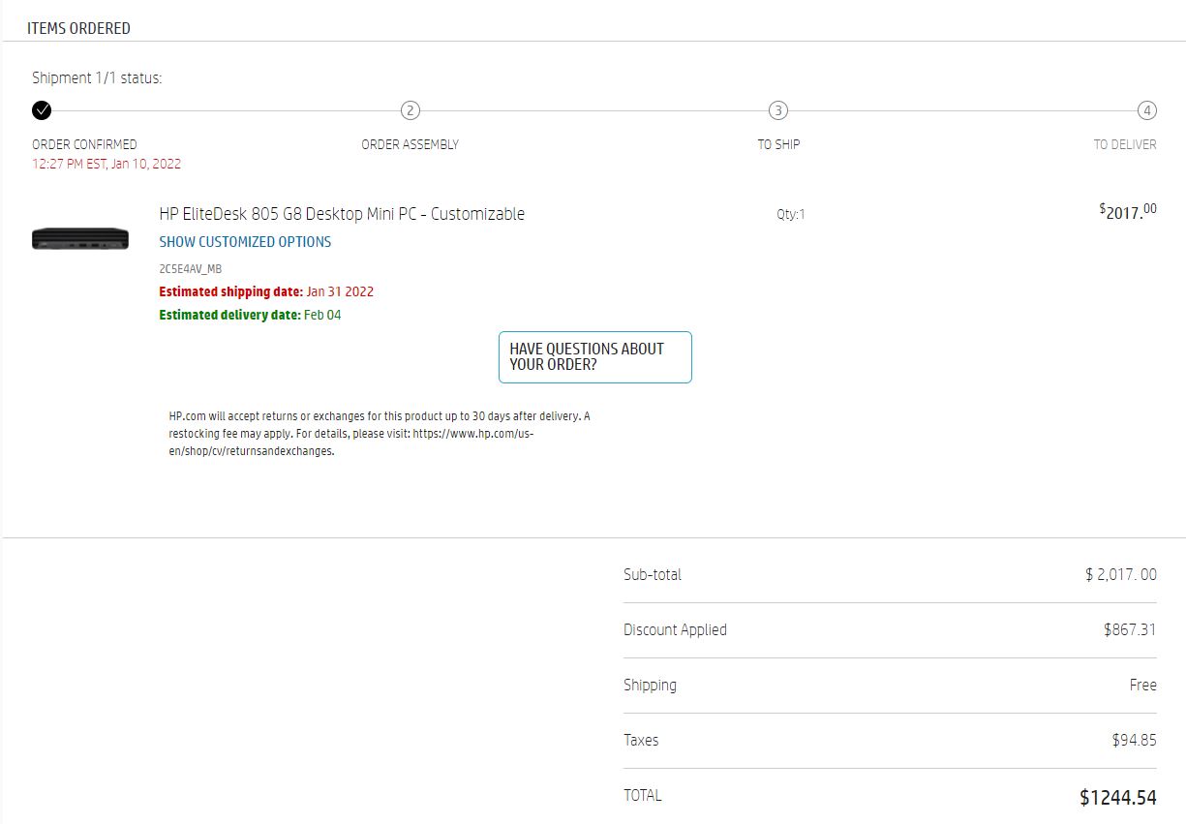Expand Show Customized Options

coord(245,242)
